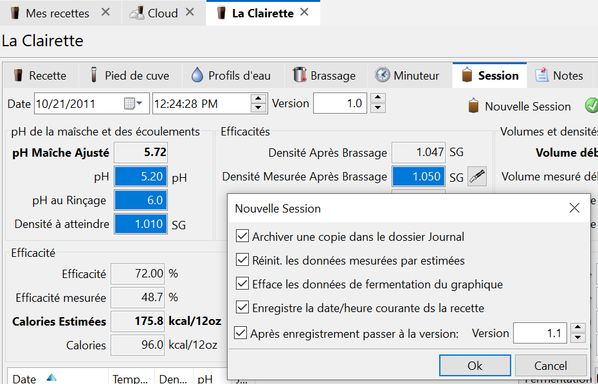Close the Mes recettes tab
This screenshot has height=384, width=598.
[105, 12]
